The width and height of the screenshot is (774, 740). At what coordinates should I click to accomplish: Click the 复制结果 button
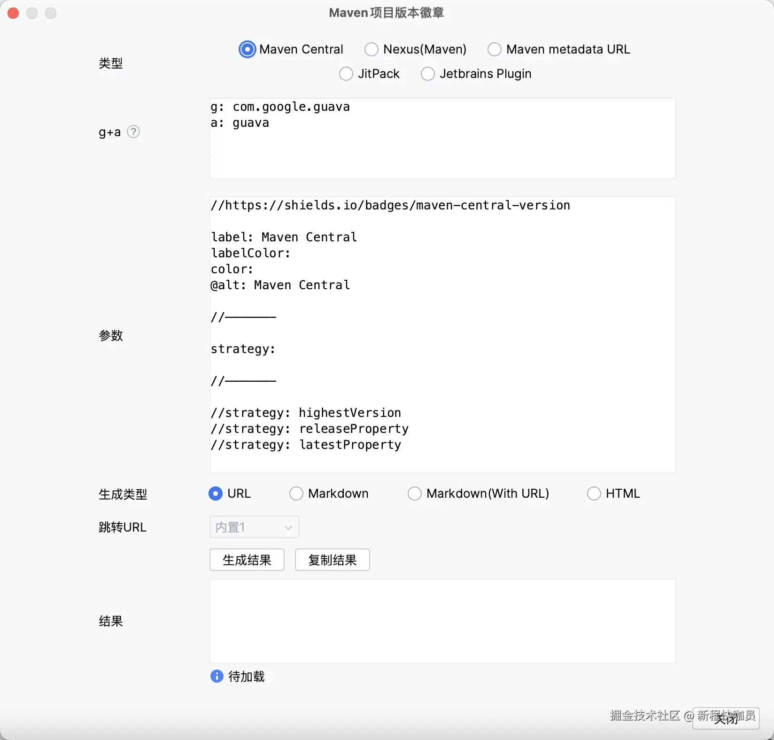333,560
